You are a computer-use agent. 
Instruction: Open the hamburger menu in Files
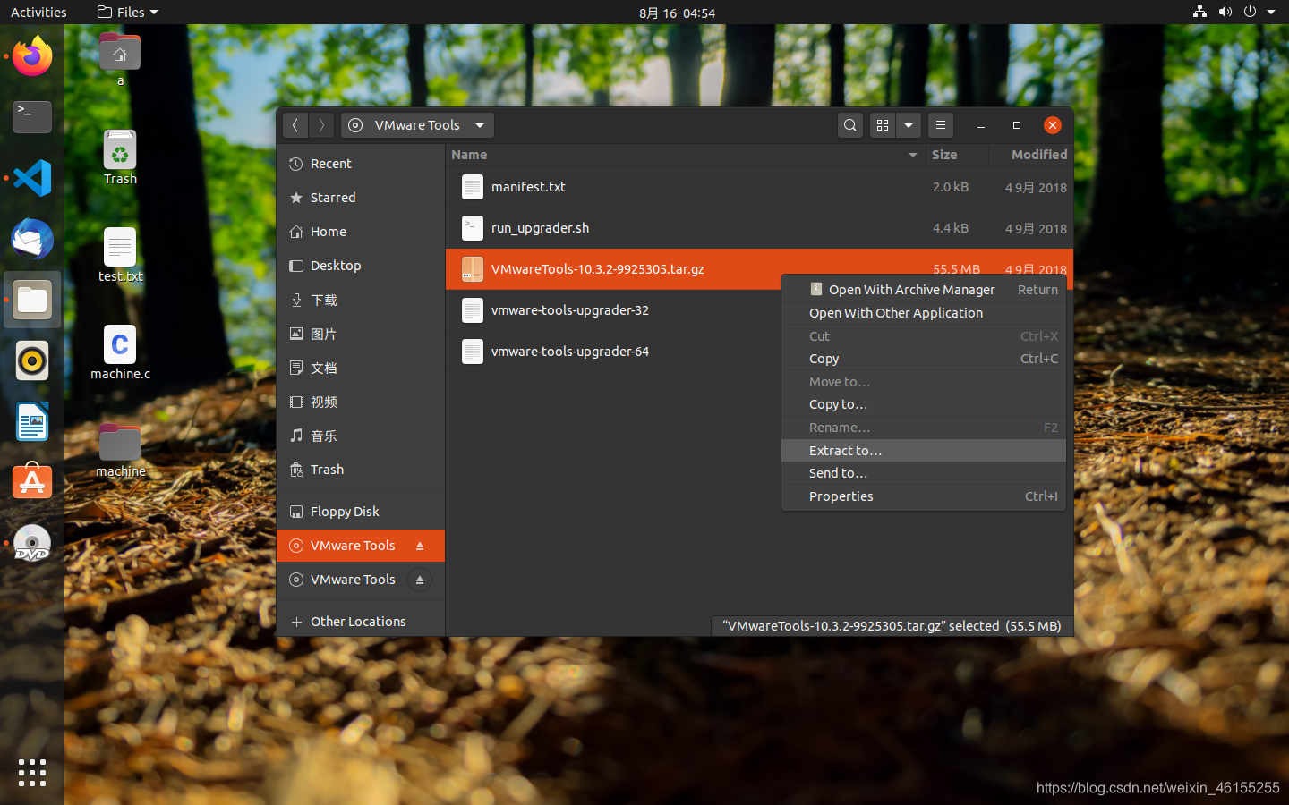click(x=941, y=125)
